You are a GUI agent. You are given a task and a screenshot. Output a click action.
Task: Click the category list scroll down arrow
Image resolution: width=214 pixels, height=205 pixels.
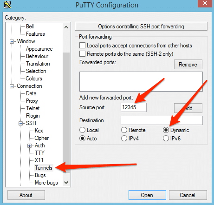pyautogui.click(x=66, y=183)
